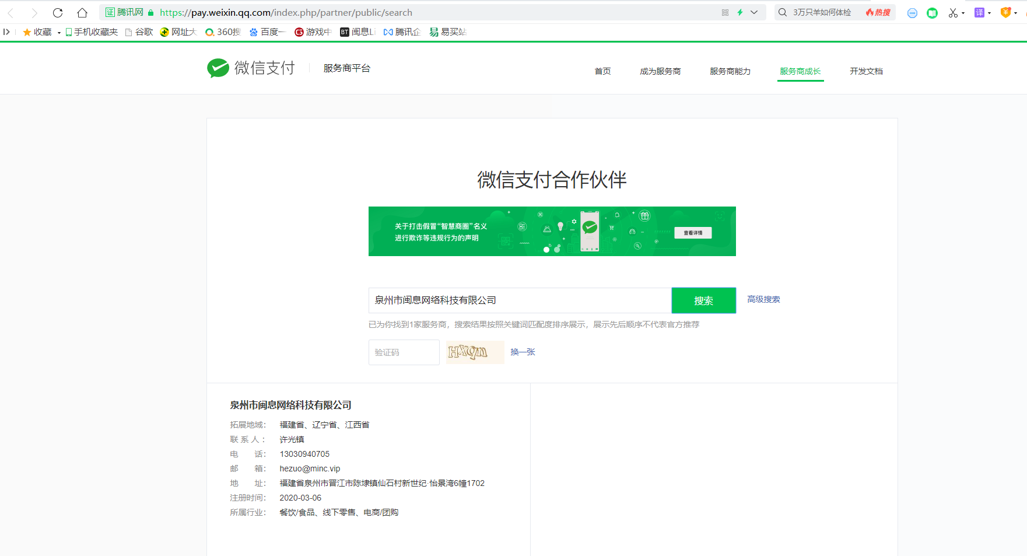
Task: Click the purple translate extension icon
Action: coord(979,12)
